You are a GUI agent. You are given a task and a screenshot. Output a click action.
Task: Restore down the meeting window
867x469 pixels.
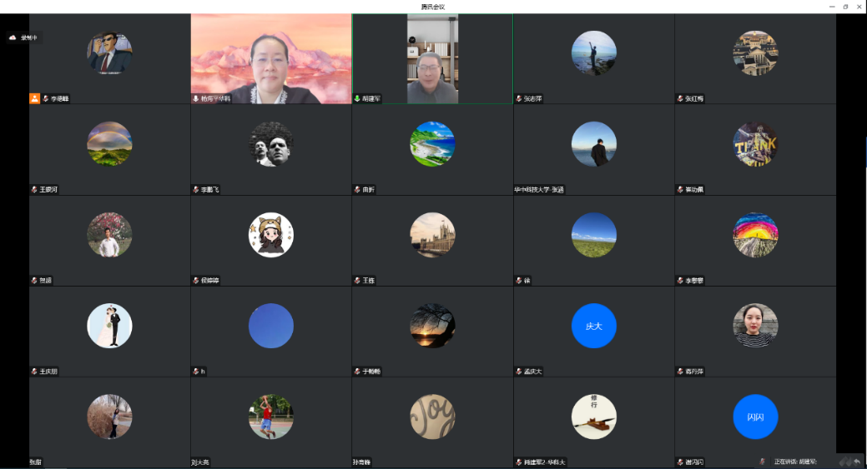pos(844,7)
